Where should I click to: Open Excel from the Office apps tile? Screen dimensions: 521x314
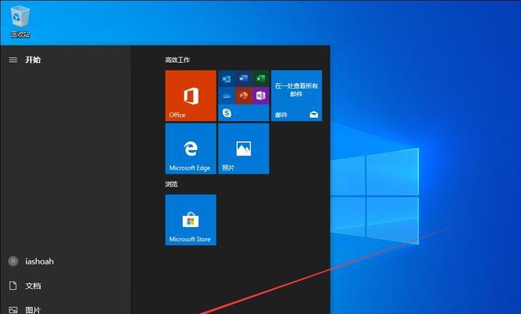point(260,78)
